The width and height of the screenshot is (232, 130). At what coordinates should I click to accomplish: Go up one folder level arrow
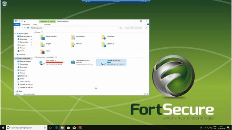[25, 28]
